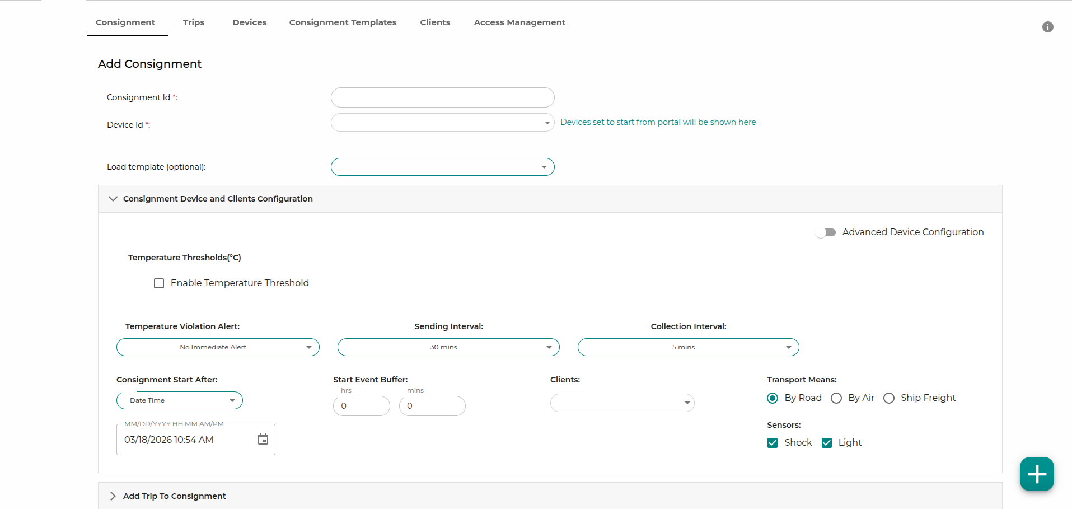Uncheck the Shock sensor checkbox
The height and width of the screenshot is (509, 1072).
(x=773, y=443)
